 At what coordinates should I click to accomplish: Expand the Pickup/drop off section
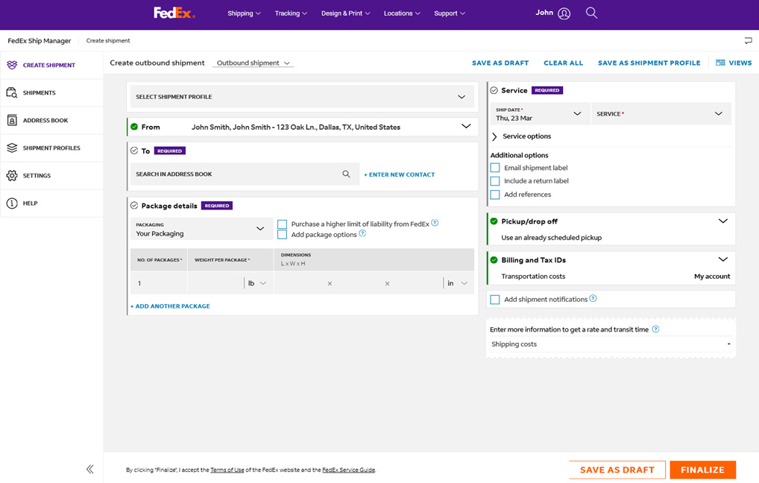click(722, 221)
